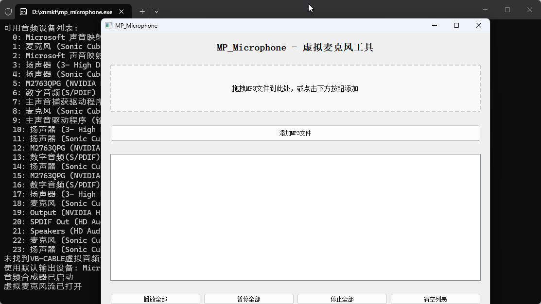The width and height of the screenshot is (541, 304).
Task: Expand the terminal new-tab profile dropdown
Action: click(x=157, y=11)
